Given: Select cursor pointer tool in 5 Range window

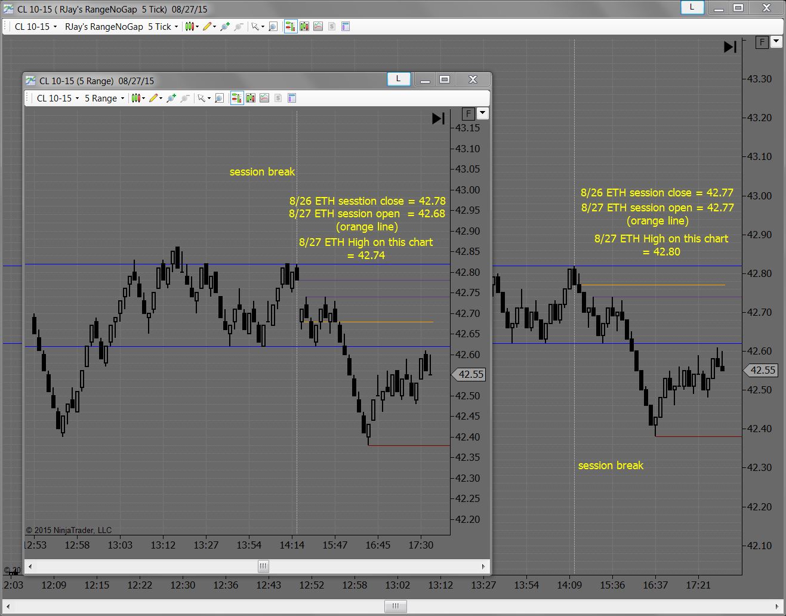Looking at the screenshot, I should [x=201, y=98].
